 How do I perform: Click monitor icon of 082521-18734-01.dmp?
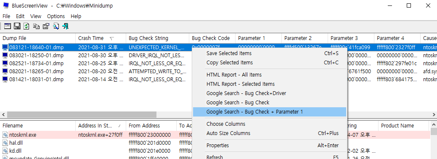(5, 64)
